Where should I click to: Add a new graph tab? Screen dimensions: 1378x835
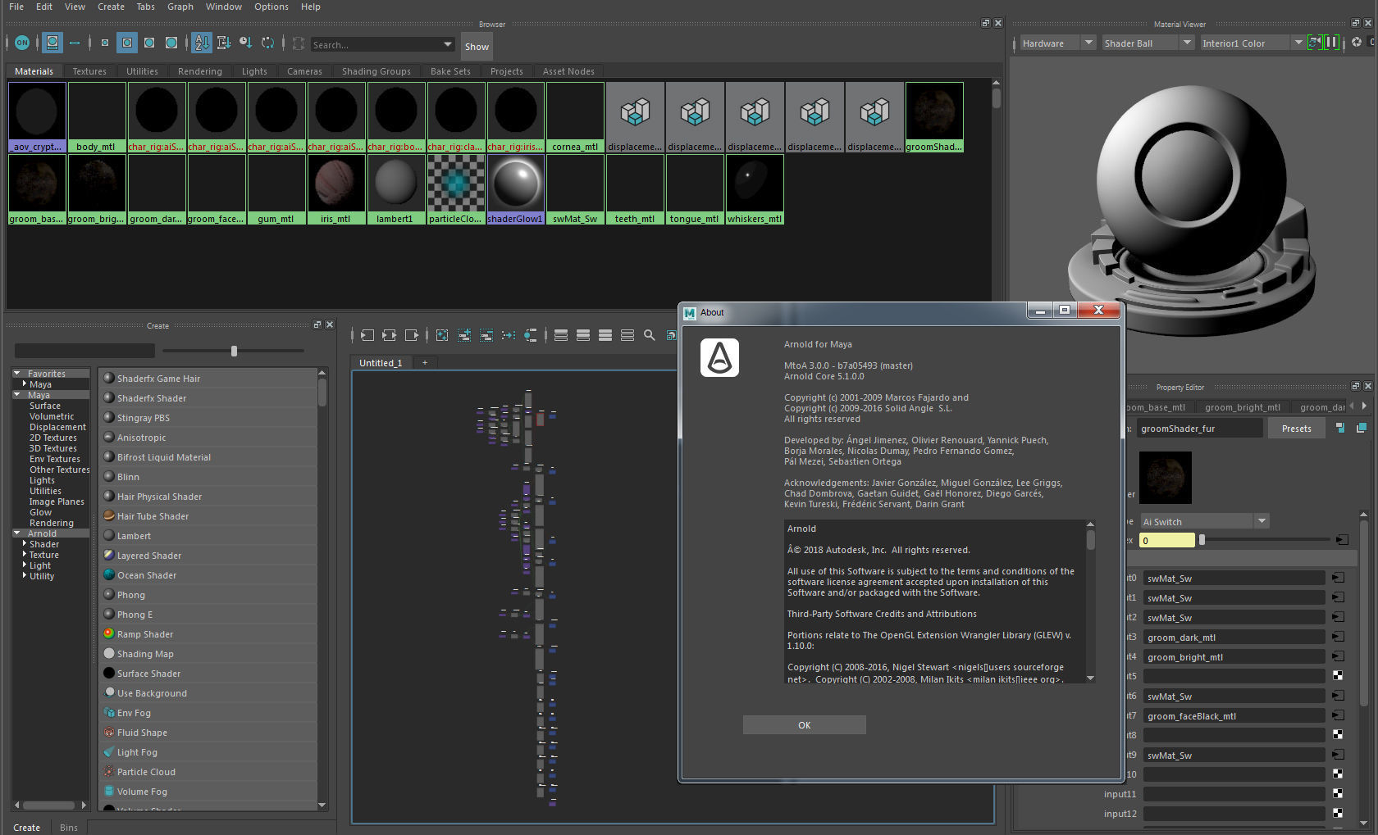click(425, 363)
